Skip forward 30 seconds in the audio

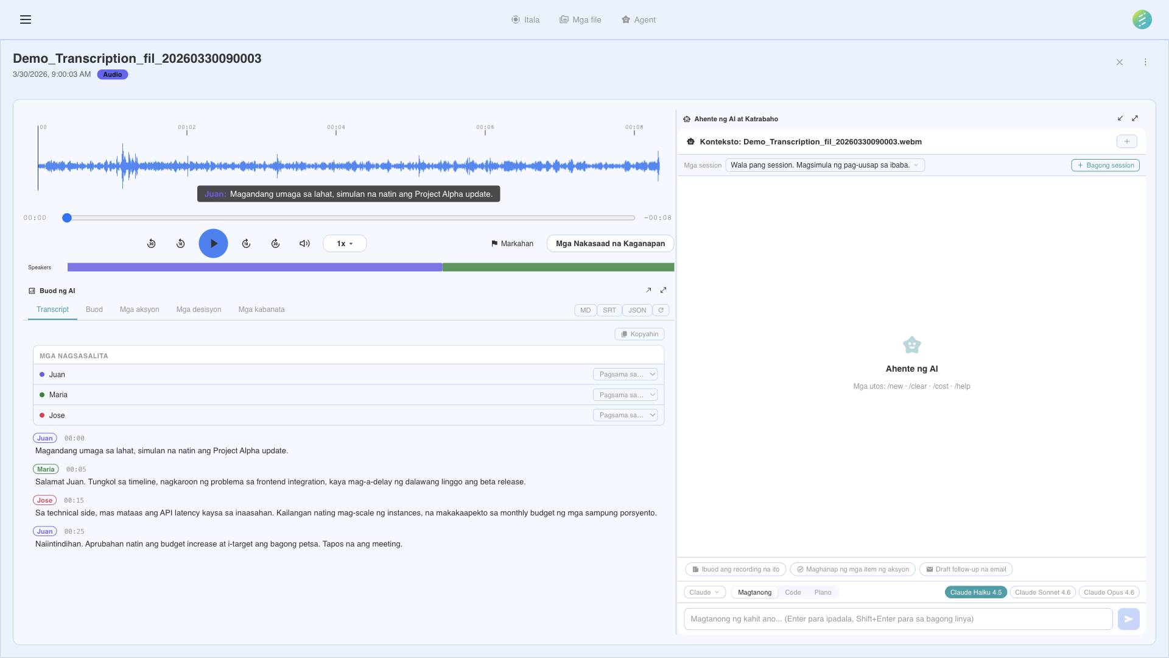pos(275,243)
